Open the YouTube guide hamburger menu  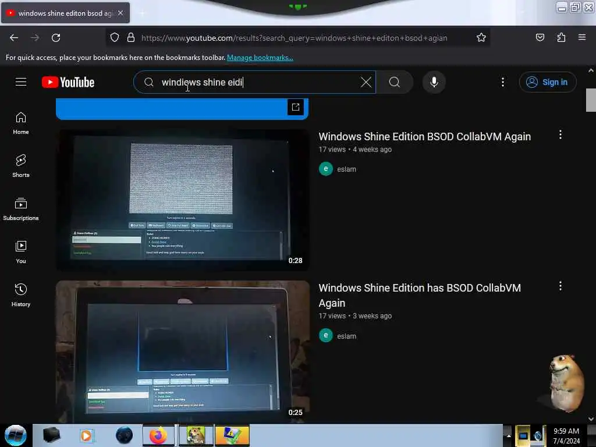[21, 81]
